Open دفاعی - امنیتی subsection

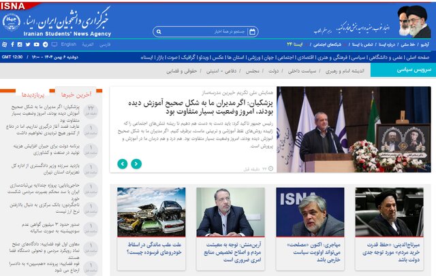click(x=221, y=71)
